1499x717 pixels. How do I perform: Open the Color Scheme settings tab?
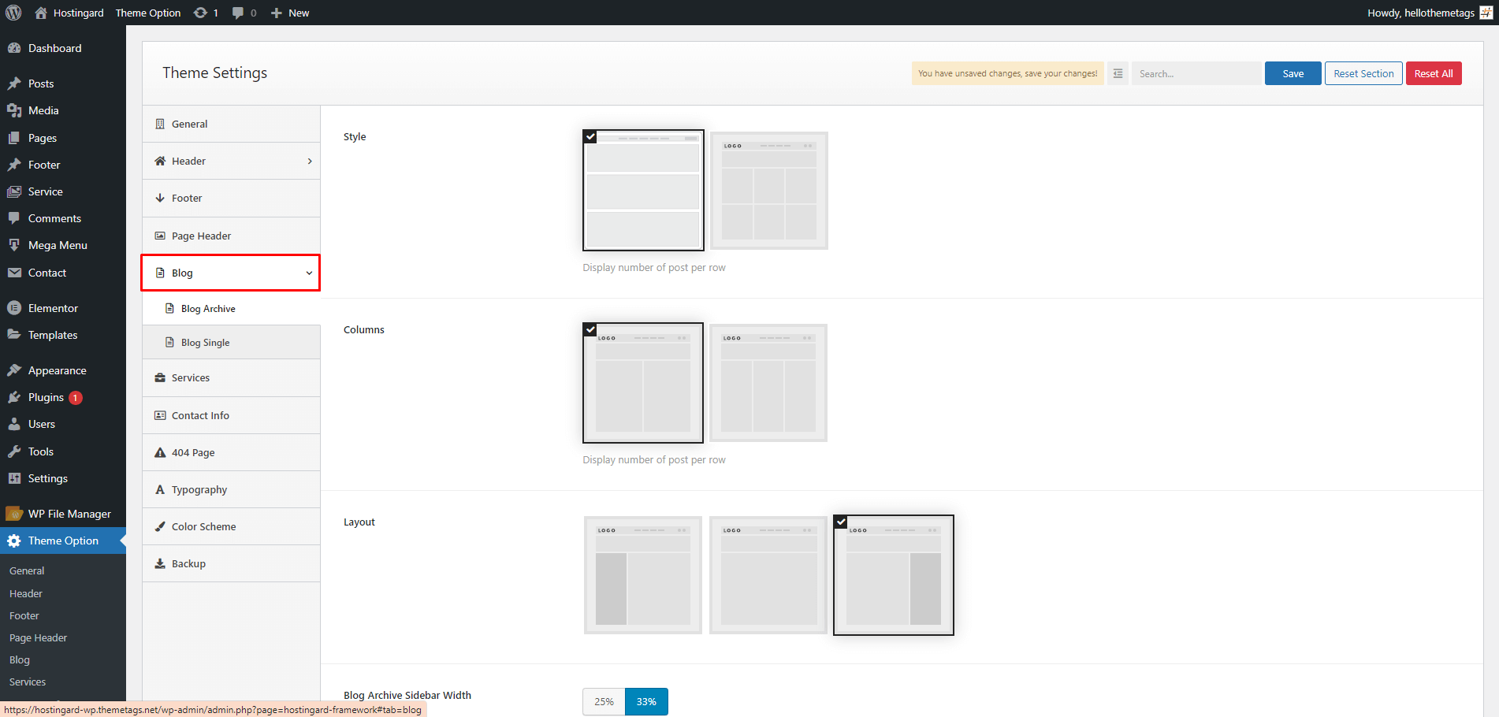pos(231,526)
